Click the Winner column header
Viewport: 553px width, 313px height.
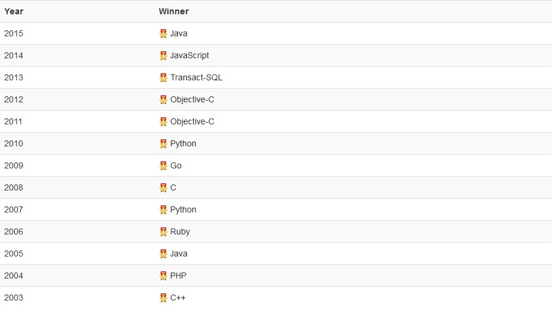click(x=174, y=11)
